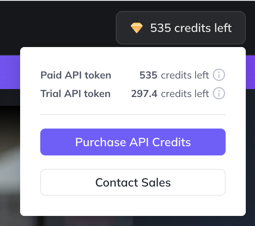The height and width of the screenshot is (226, 255).
Task: Click the bold 535 paid credits number
Action: 148,75
